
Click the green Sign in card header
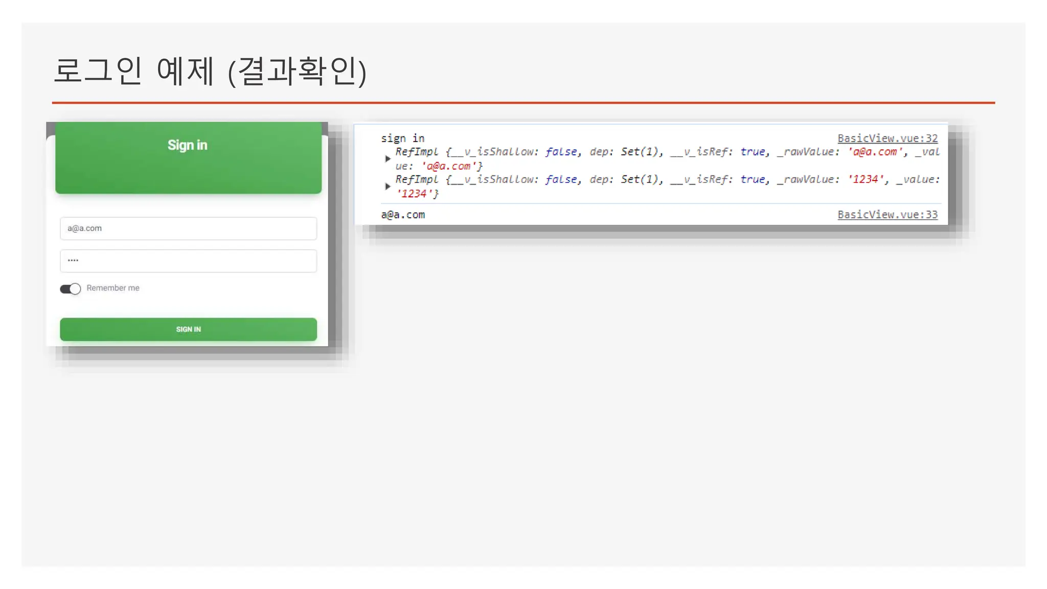(x=188, y=157)
